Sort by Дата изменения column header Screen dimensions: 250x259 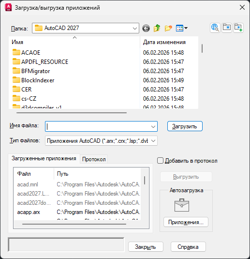click(169, 42)
